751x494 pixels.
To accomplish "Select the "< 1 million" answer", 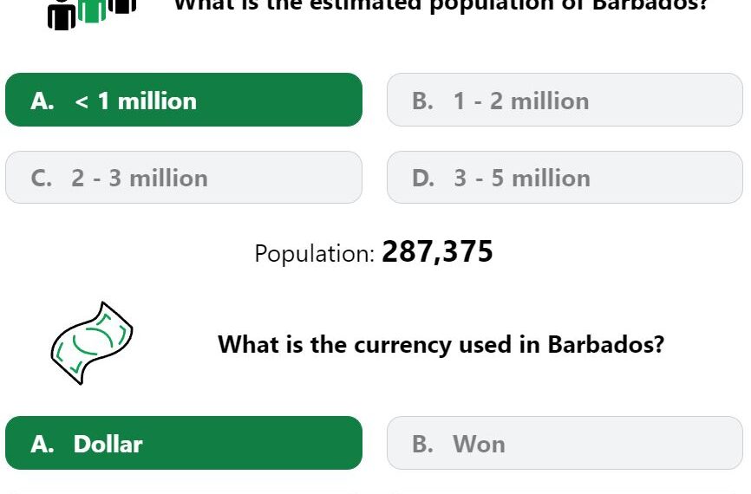I will [x=184, y=100].
